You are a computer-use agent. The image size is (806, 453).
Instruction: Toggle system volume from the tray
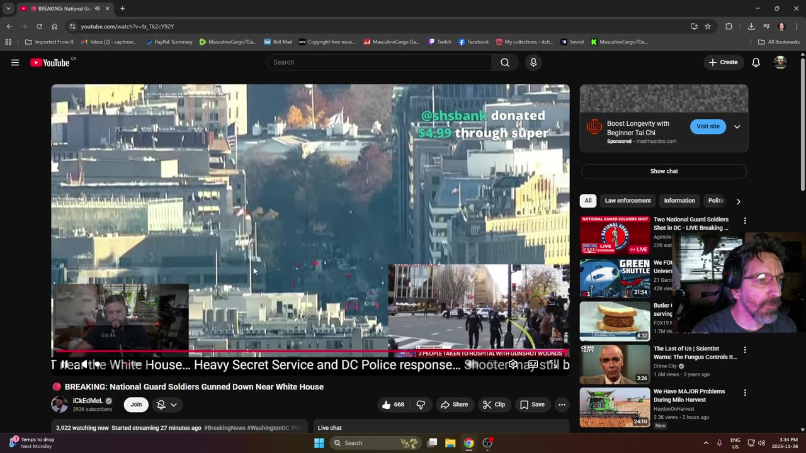coord(761,443)
